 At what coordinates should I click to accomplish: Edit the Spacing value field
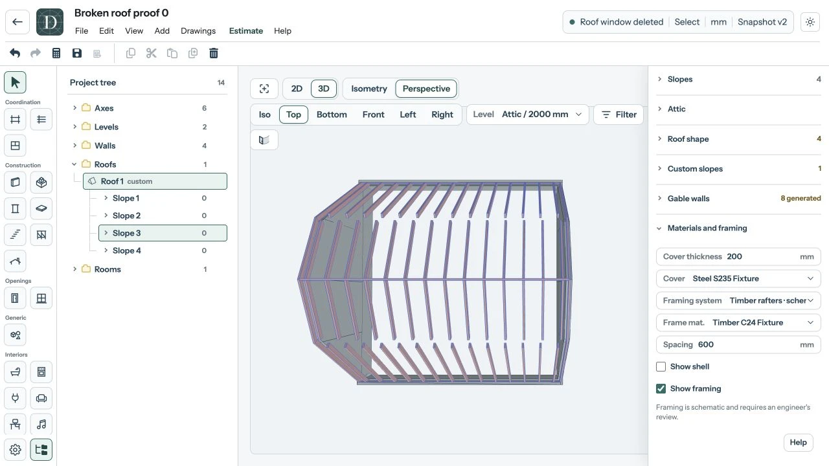738,344
